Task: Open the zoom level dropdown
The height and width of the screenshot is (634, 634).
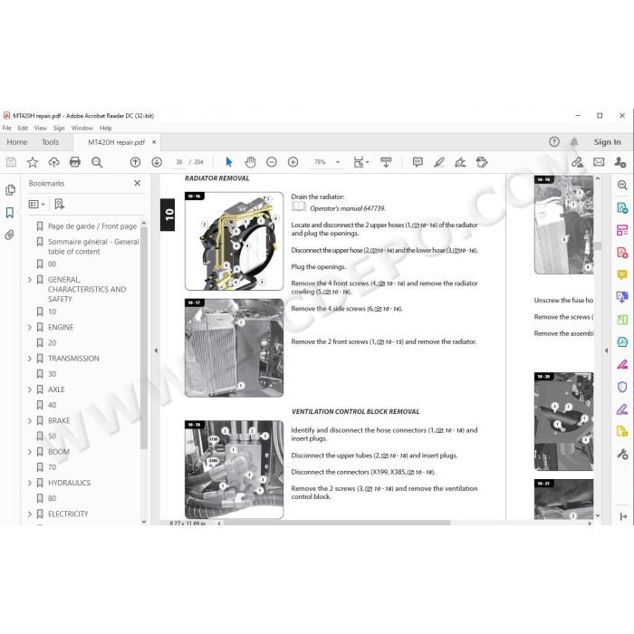Action: tap(338, 162)
